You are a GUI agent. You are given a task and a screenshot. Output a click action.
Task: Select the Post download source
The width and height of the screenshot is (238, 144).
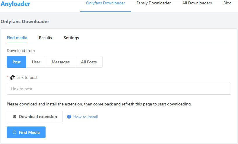(x=17, y=62)
